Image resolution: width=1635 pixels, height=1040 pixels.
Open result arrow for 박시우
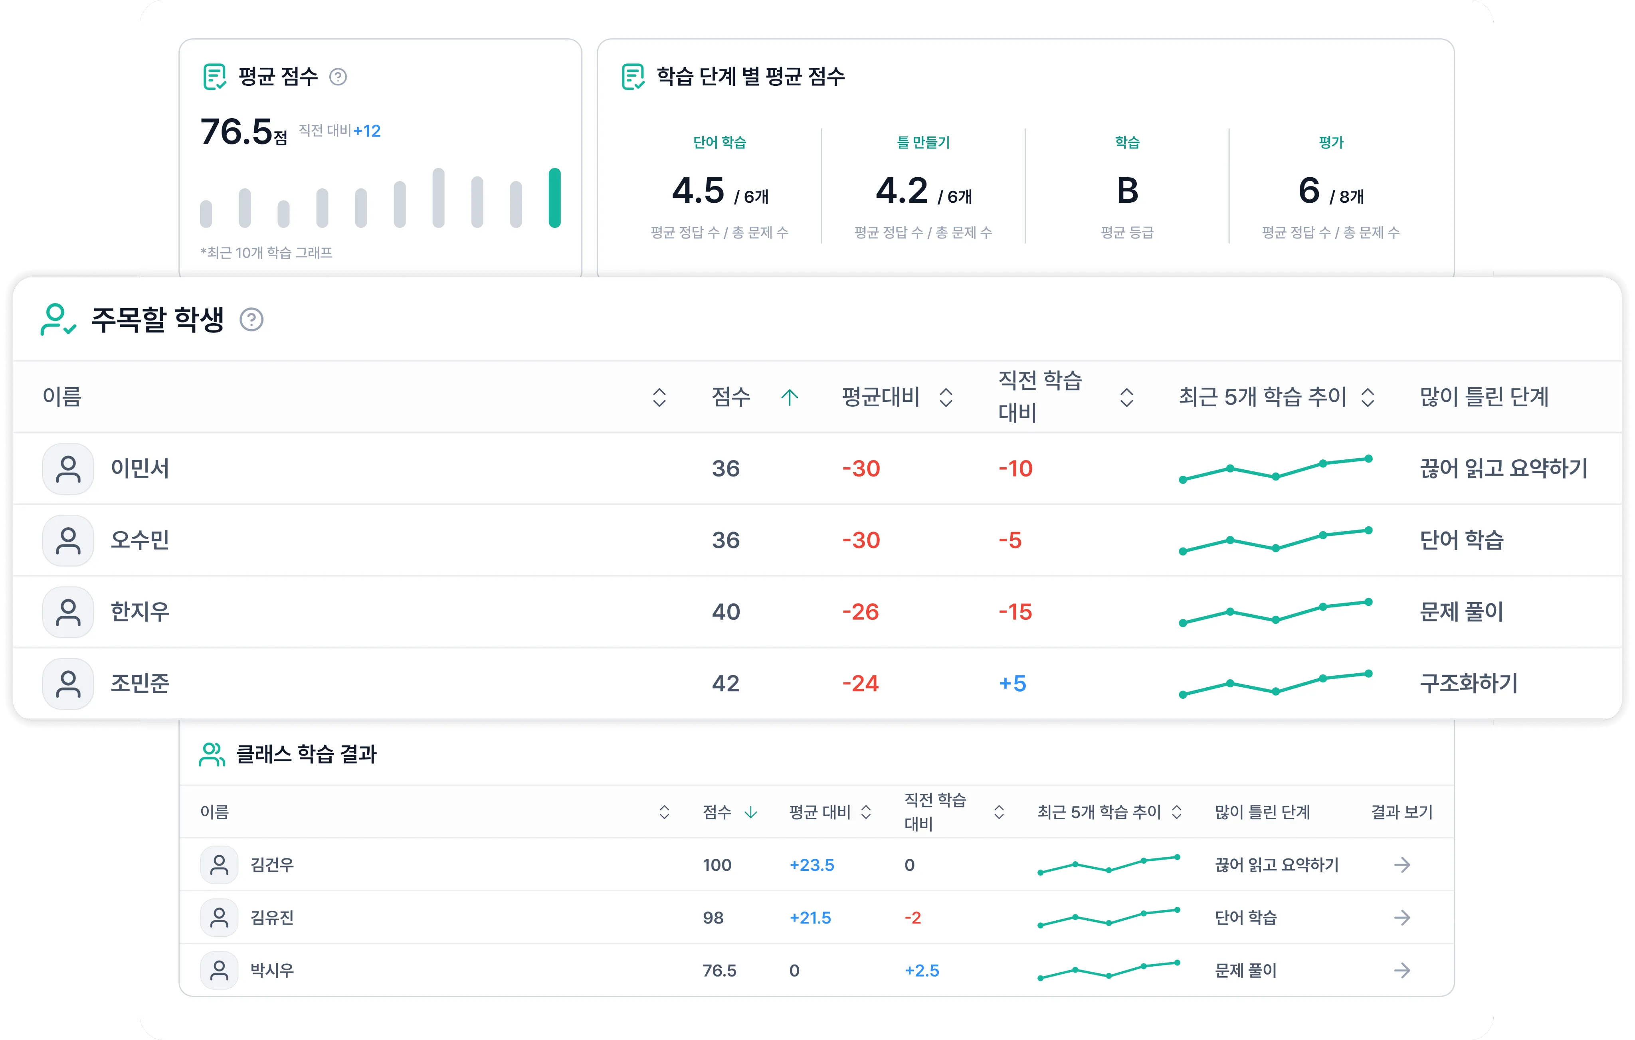pos(1401,970)
